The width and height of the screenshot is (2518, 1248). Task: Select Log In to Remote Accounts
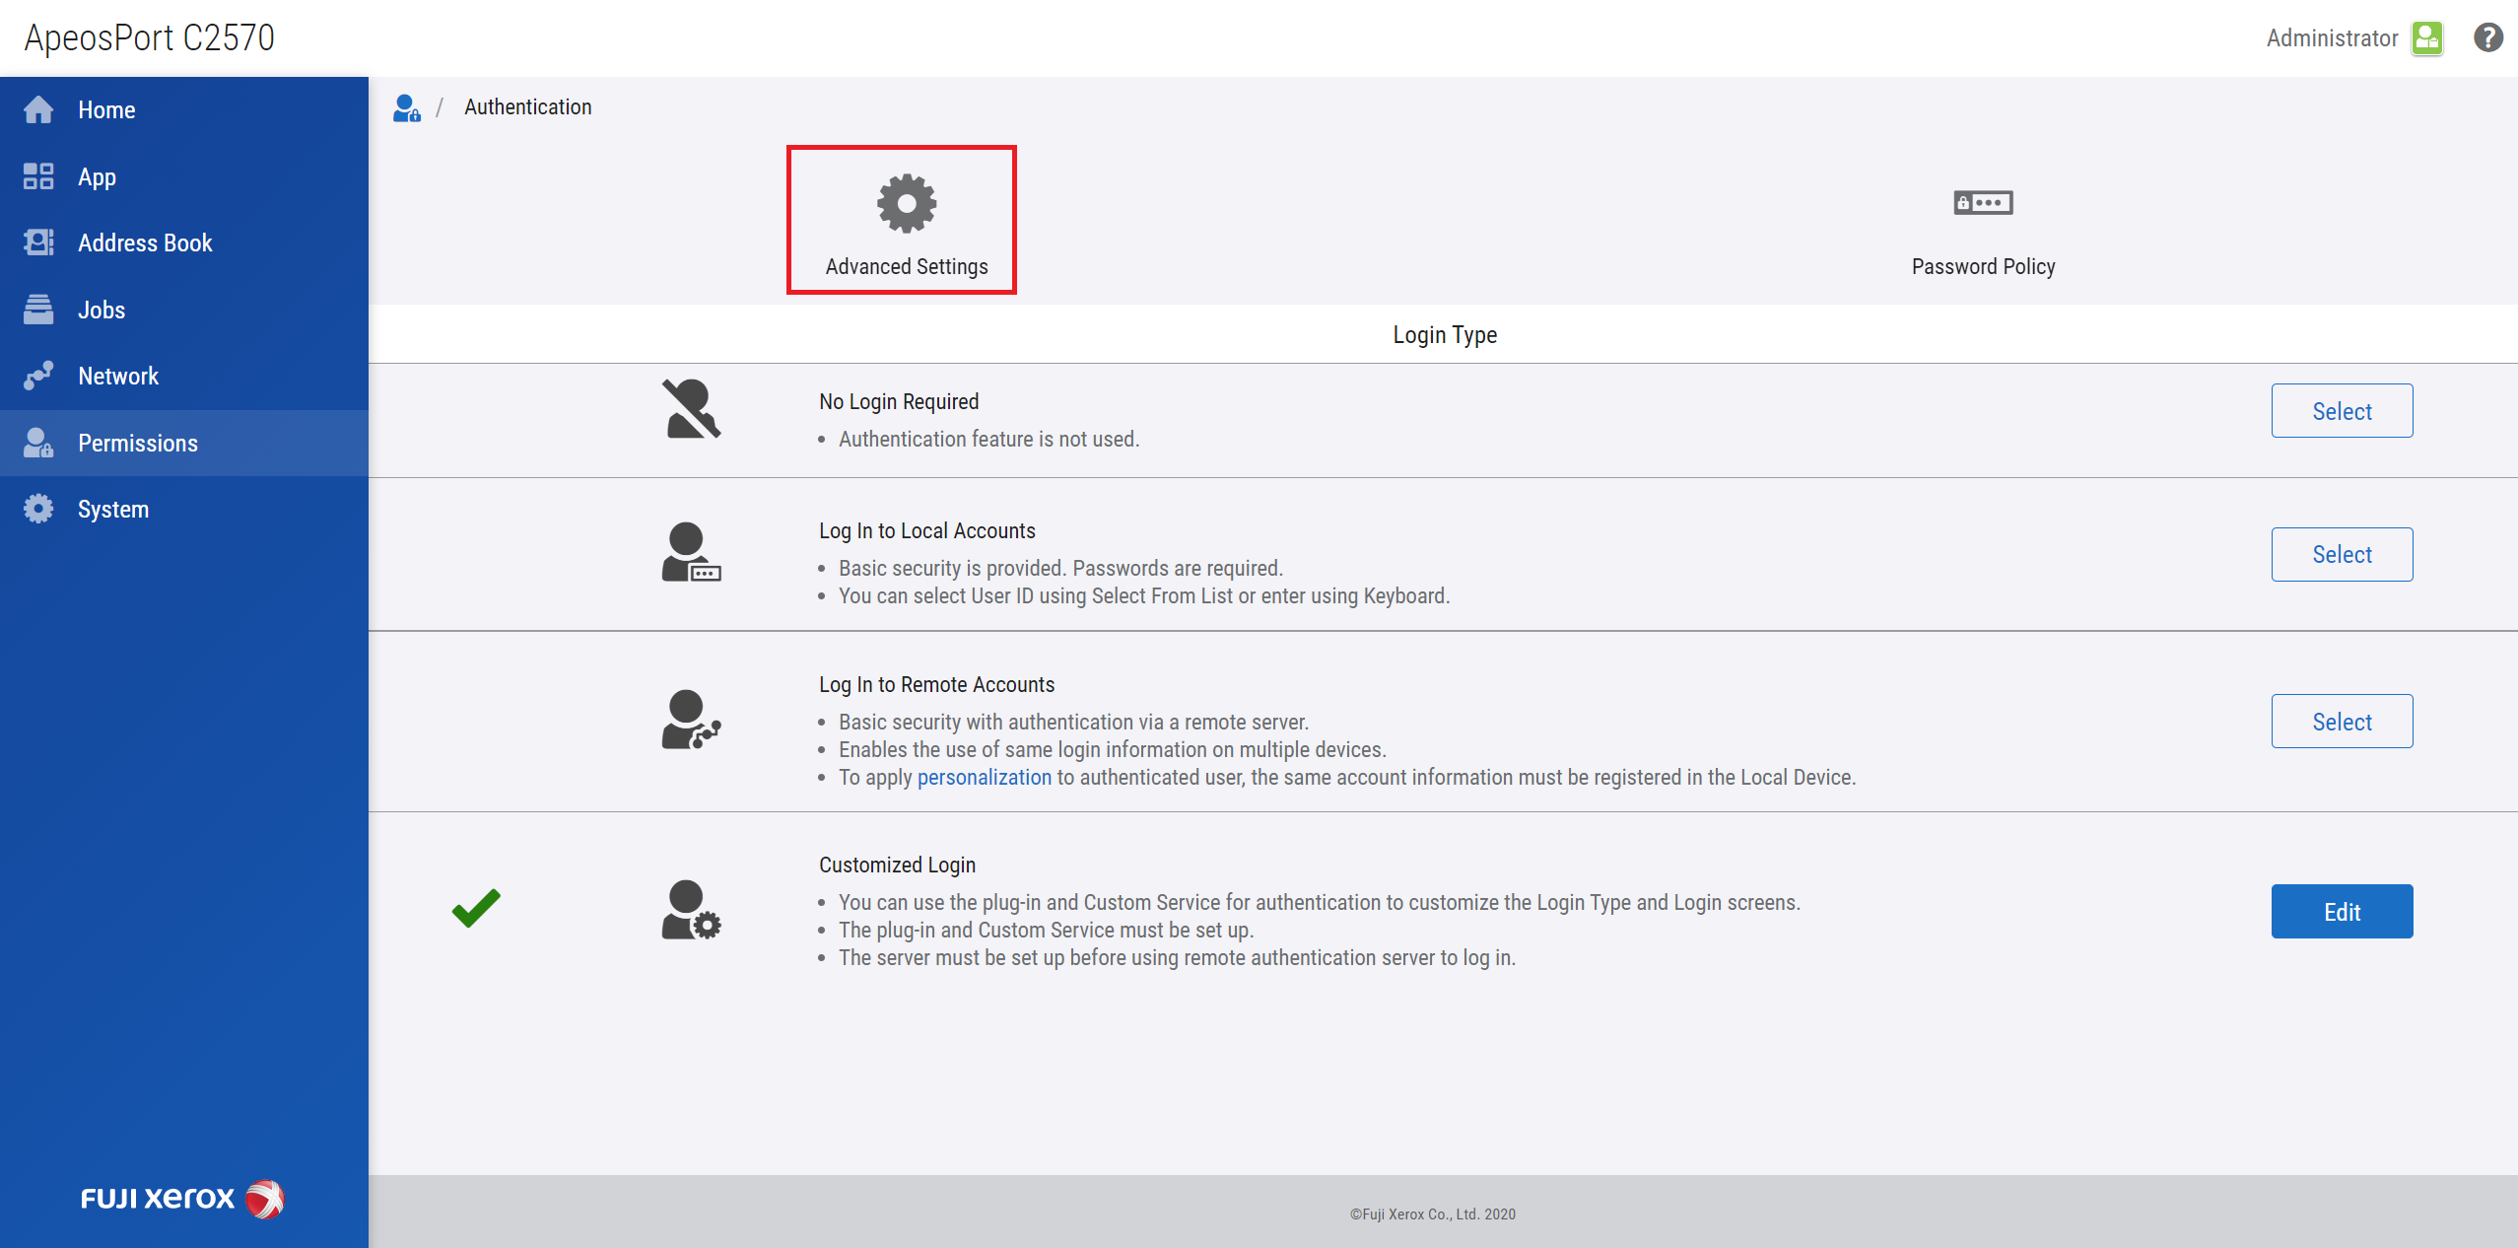2341,722
